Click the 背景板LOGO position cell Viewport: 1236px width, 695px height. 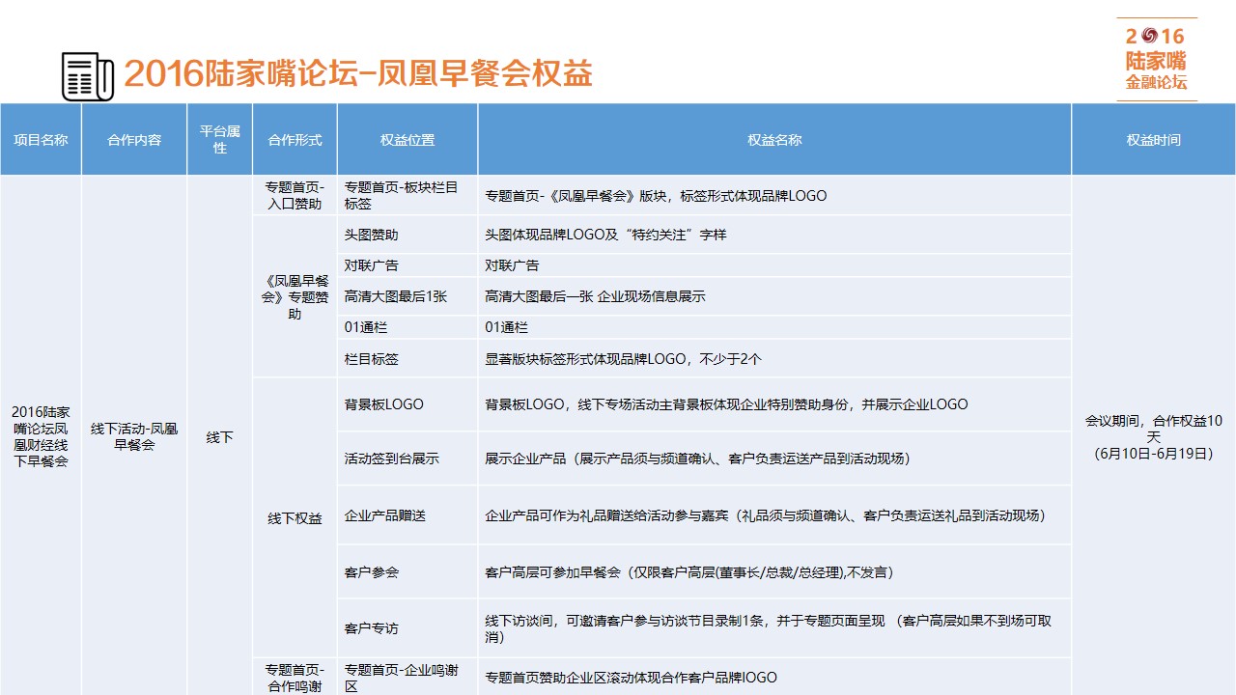click(407, 404)
